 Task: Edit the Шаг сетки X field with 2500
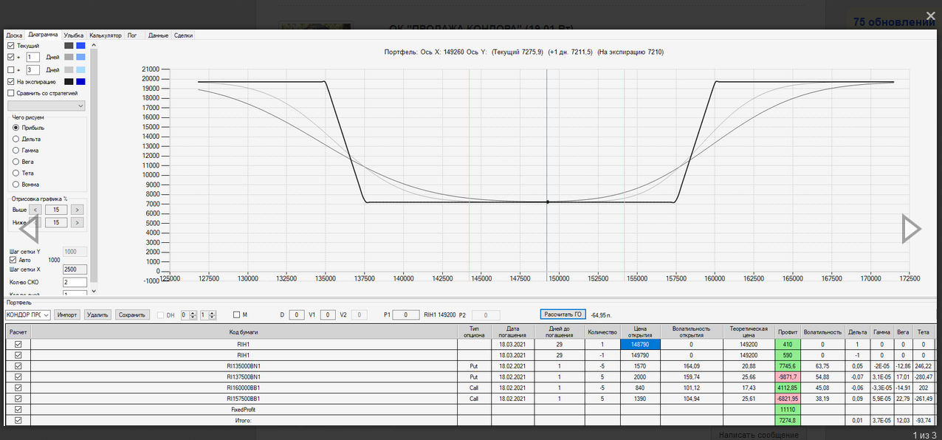click(x=75, y=269)
